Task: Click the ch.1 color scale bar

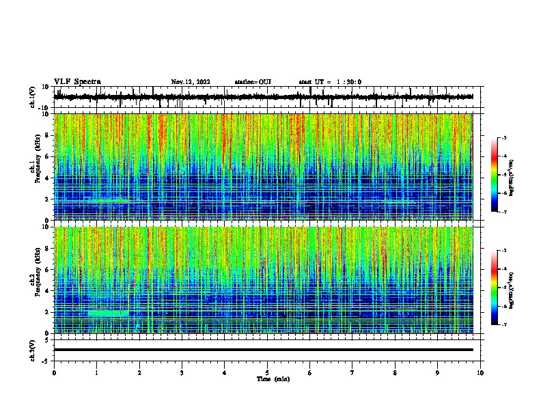Action: pos(495,175)
